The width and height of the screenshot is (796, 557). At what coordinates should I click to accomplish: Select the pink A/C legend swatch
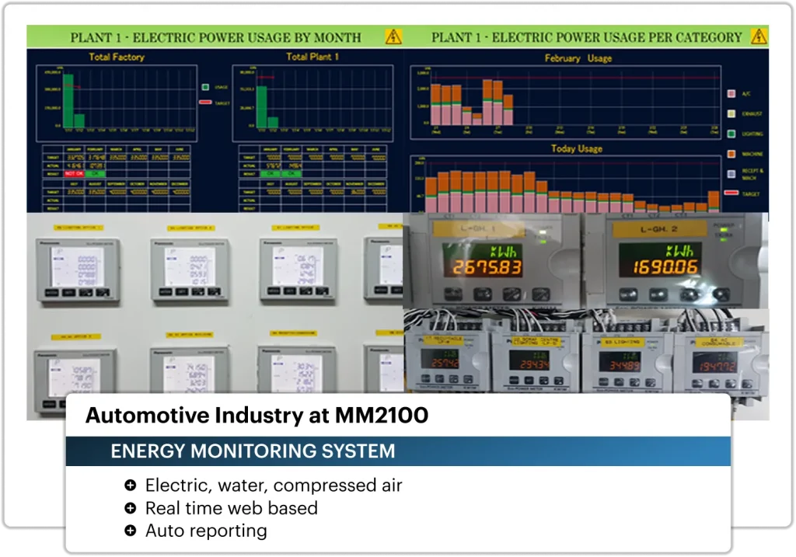pos(731,93)
